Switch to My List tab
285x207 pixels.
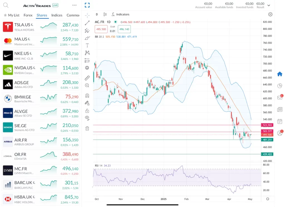(x=12, y=15)
